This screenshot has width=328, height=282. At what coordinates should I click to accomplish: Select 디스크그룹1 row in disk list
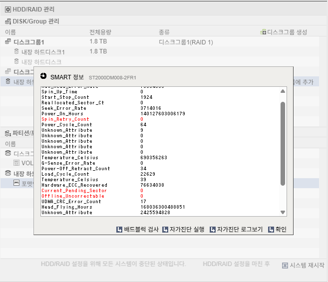tap(160, 41)
